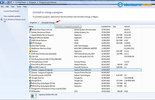Click BeeDoctor program icon

tap(30, 48)
